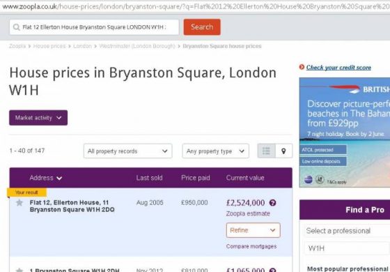Screen dimensions: 390x272
Task: Open Compare mortgages link
Action: pos(251,246)
